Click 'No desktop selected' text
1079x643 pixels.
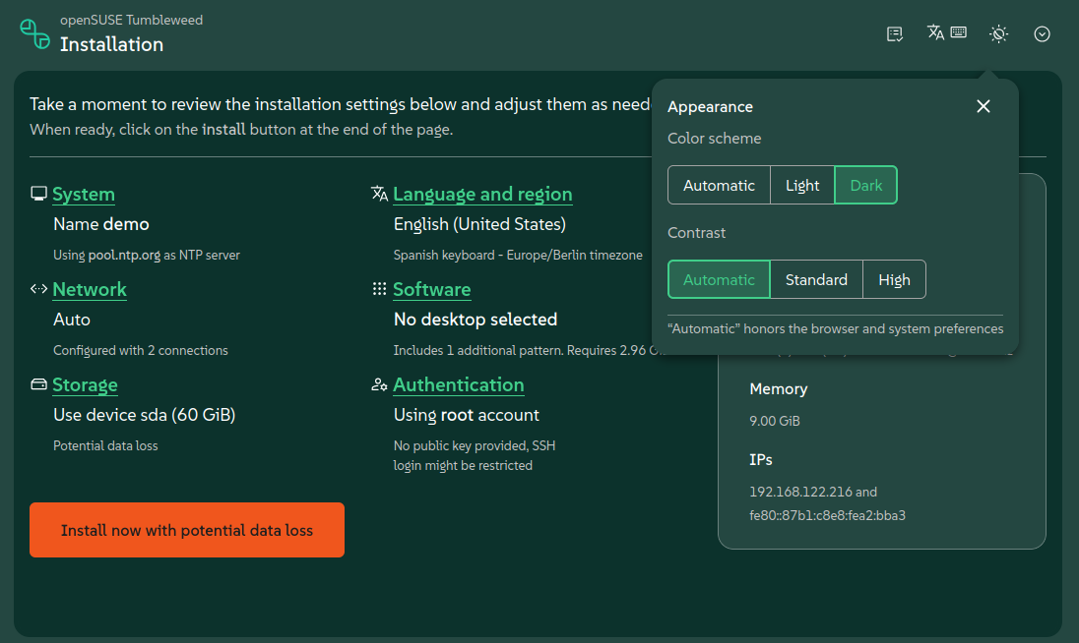(476, 320)
